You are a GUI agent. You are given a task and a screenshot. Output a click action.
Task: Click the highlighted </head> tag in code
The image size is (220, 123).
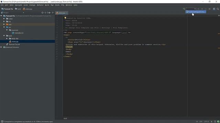coord(69,47)
